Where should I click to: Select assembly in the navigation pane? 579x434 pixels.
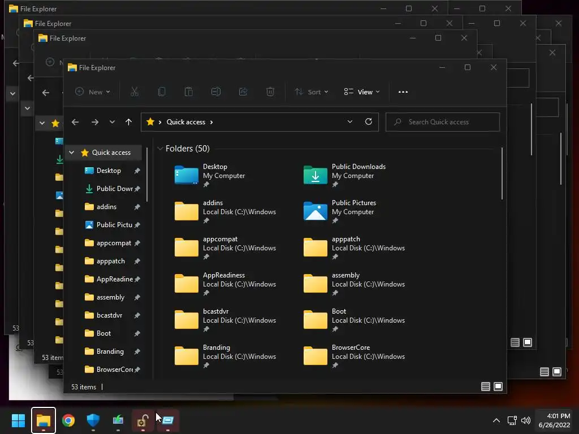coord(110,297)
